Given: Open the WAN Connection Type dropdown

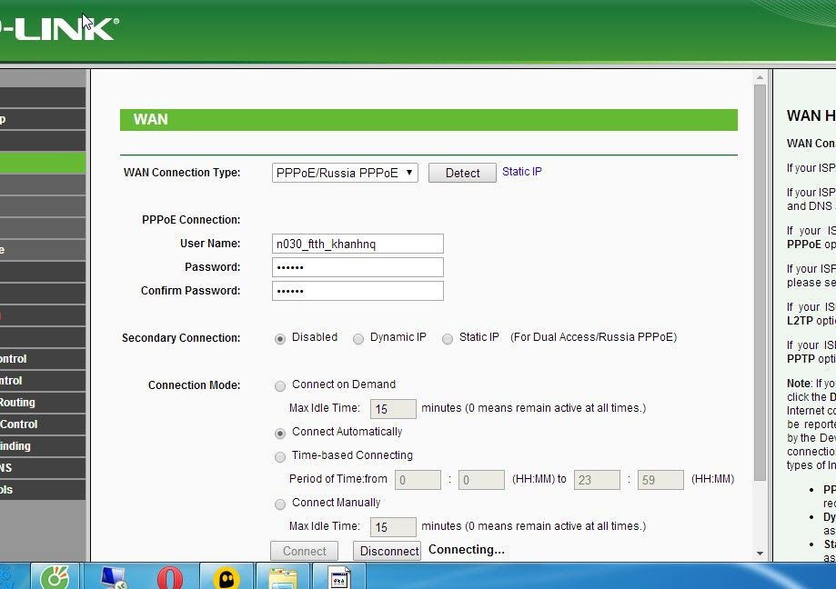Looking at the screenshot, I should [x=345, y=173].
